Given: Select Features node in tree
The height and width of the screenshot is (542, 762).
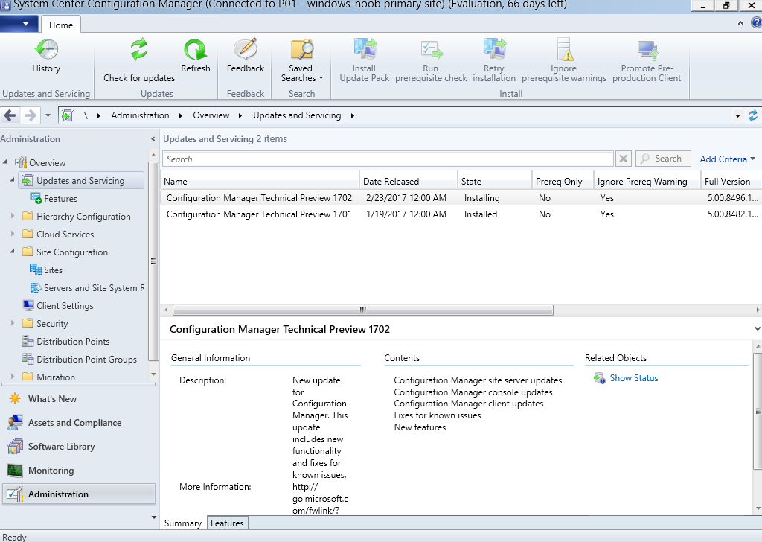Looking at the screenshot, I should (61, 199).
